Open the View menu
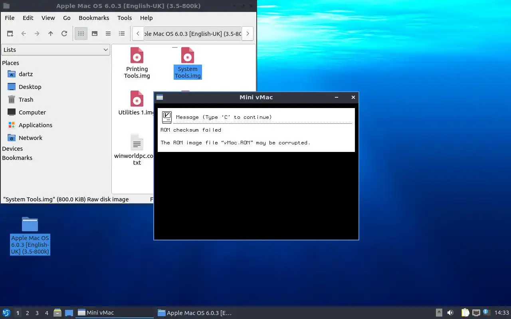 pyautogui.click(x=48, y=18)
